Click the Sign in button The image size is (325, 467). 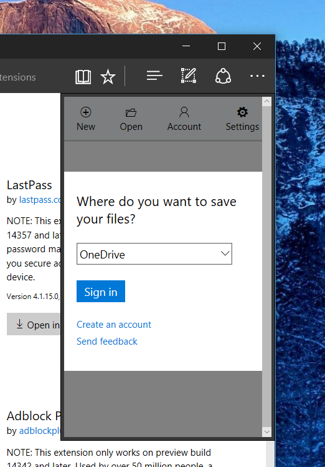coord(101,292)
